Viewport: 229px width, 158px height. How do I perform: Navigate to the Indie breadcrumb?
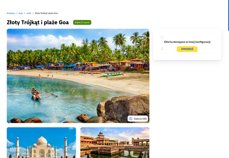click(x=29, y=13)
